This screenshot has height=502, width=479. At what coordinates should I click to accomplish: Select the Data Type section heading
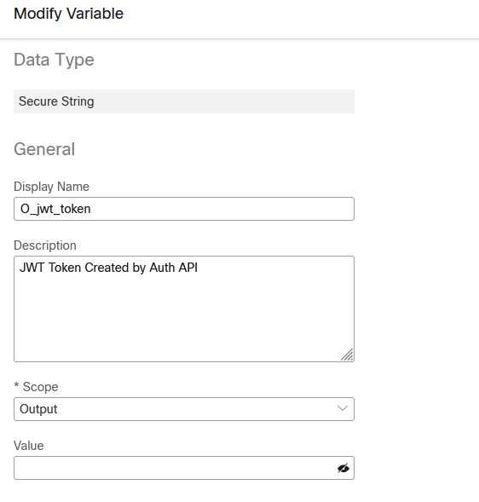(x=54, y=60)
